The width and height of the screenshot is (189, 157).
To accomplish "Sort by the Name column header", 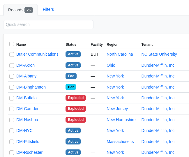I will pos(21,45).
